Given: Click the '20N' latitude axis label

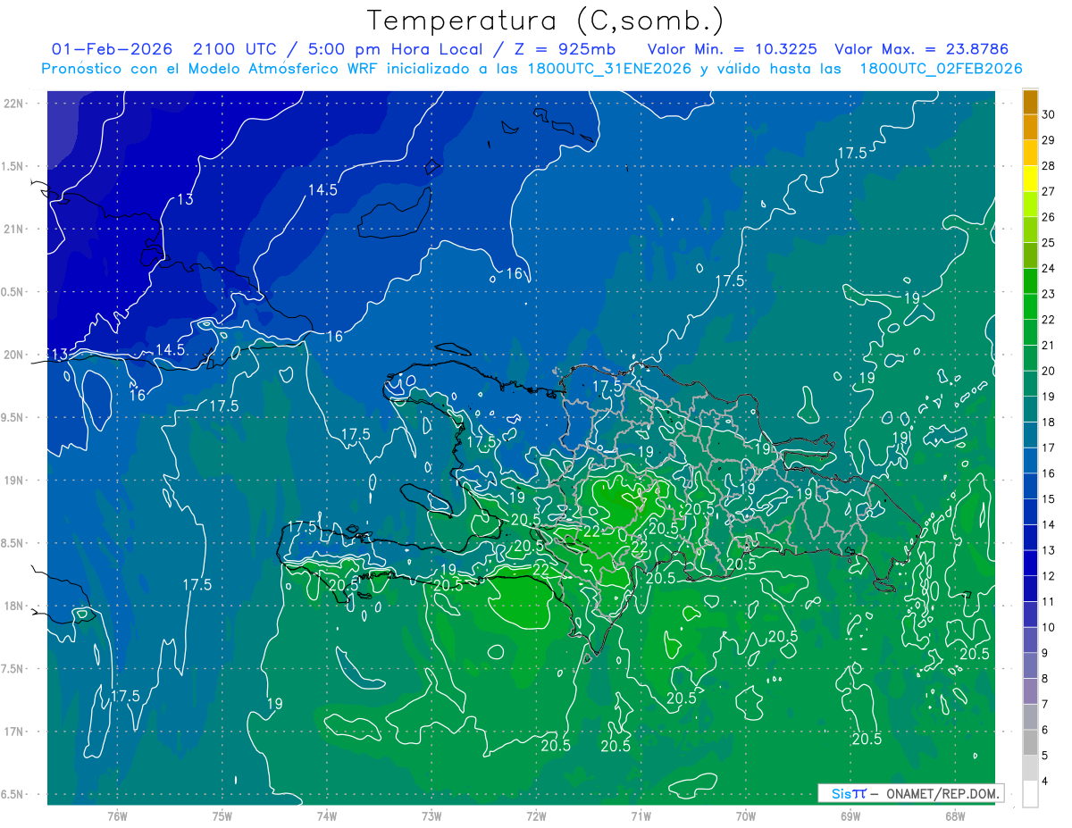Looking at the screenshot, I should pos(13,355).
